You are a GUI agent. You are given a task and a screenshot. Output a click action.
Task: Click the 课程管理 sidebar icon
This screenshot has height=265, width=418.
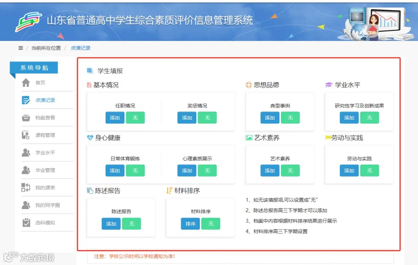25,135
